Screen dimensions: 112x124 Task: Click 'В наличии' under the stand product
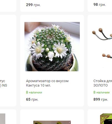(101, 92)
